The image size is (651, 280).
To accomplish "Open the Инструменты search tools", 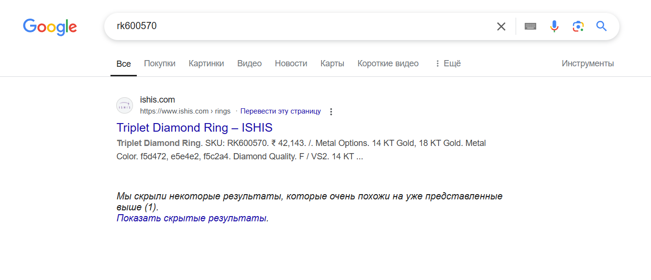I will (x=587, y=63).
